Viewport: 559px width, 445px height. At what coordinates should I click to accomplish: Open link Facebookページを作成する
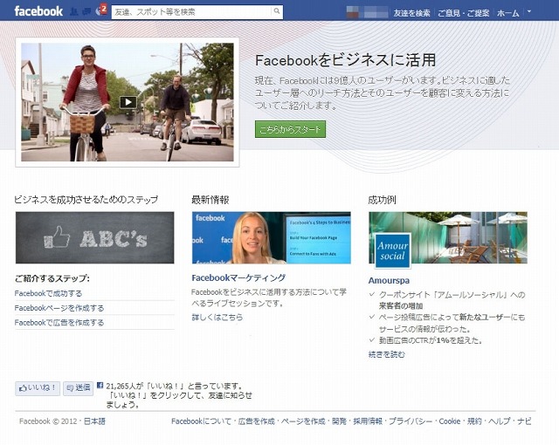(x=59, y=308)
